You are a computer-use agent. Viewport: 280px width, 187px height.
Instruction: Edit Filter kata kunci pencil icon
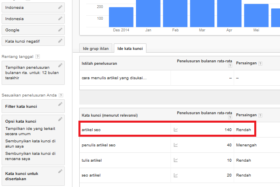pyautogui.click(x=60, y=104)
